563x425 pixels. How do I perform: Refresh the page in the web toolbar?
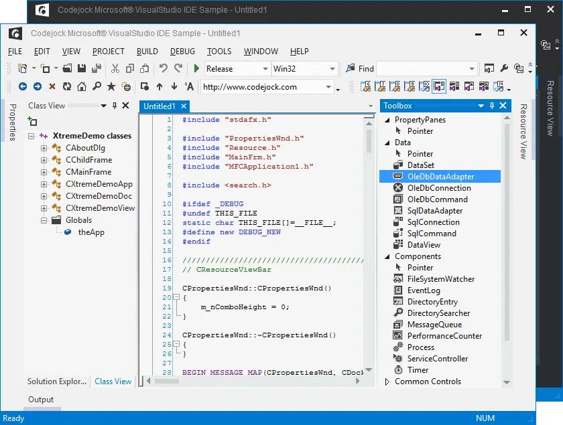67,86
